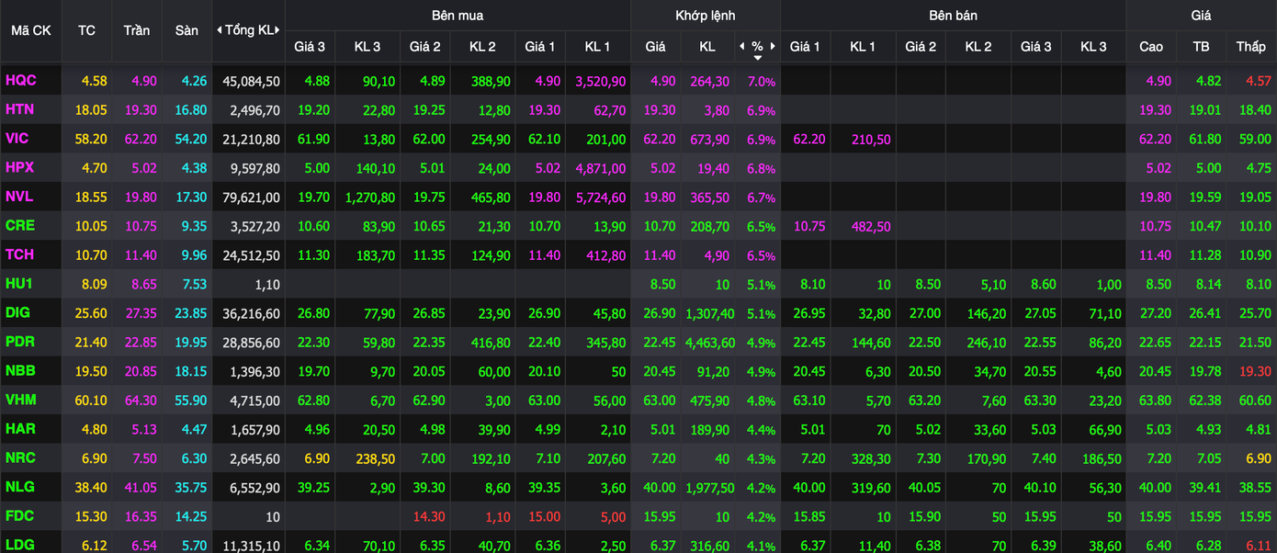Open the VIC stock symbol

[17, 139]
